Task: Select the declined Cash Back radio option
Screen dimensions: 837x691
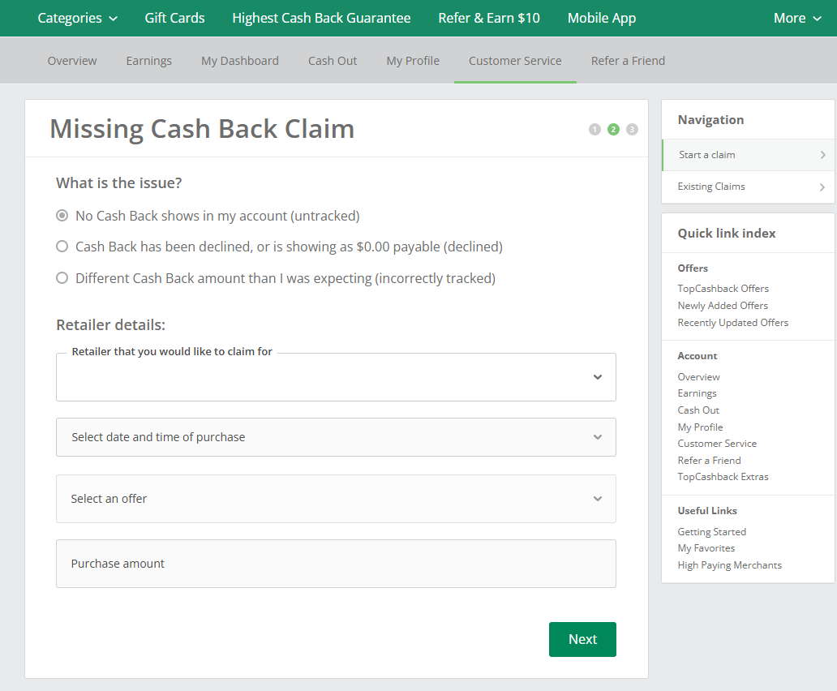Action: tap(62, 247)
